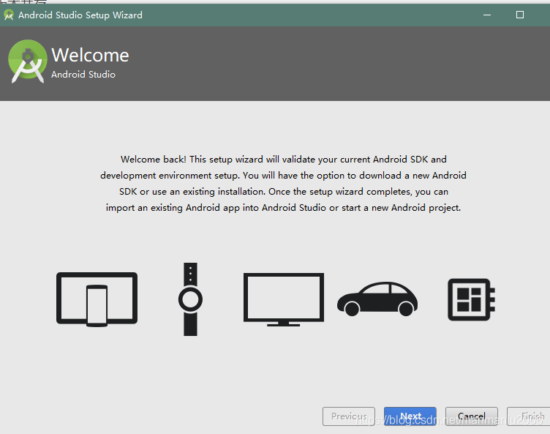550x434 pixels.
Task: Click the Next button
Action: [410, 416]
